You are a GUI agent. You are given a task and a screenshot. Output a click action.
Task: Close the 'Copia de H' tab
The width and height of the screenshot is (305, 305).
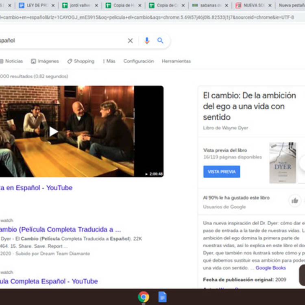coord(139,5)
